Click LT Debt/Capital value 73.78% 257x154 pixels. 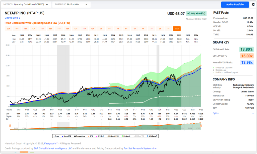(x=250, y=104)
